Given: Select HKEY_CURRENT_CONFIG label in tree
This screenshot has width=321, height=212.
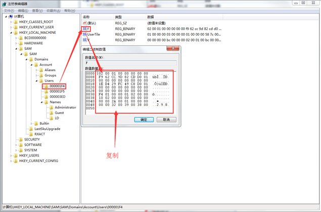Looking at the screenshot, I should pos(39,161).
